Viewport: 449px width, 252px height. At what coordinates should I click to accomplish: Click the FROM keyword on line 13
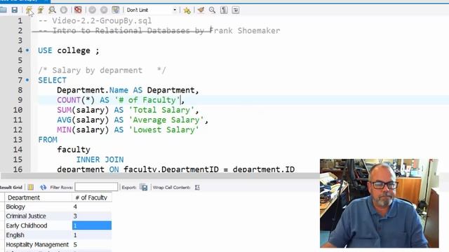[48, 140]
